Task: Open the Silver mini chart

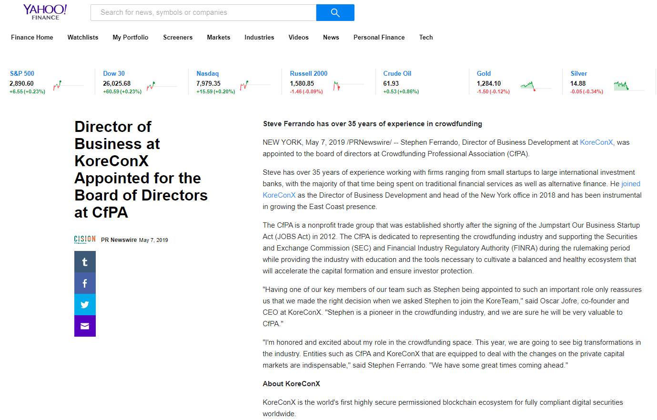Action: point(629,86)
